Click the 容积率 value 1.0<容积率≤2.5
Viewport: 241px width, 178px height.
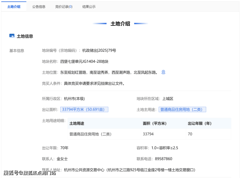[164, 148]
